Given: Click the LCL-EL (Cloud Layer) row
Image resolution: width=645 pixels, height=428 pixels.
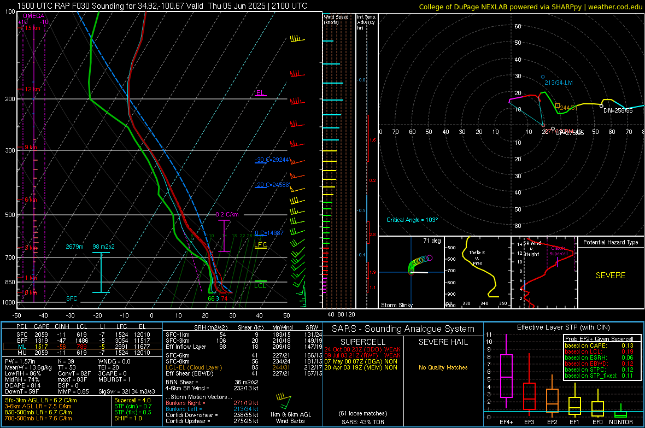Looking at the screenshot, I should pos(244,367).
